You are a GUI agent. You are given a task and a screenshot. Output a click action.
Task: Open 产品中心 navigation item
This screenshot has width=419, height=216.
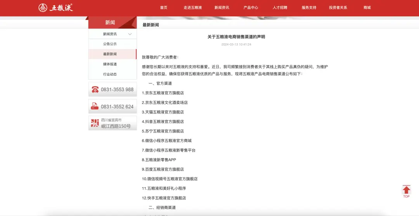pos(251,8)
